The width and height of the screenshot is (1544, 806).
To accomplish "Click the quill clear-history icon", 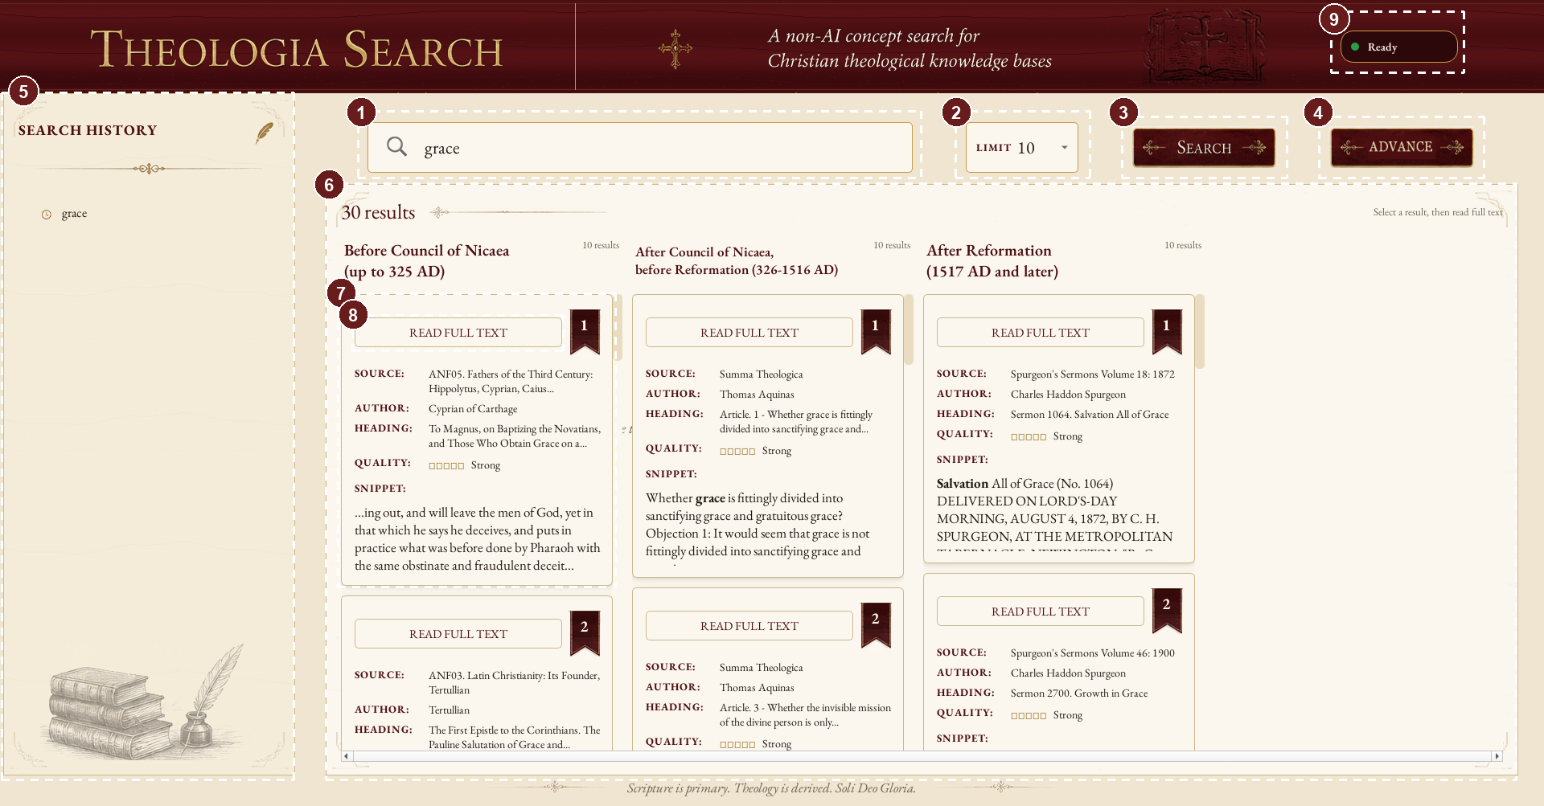I will 265,133.
